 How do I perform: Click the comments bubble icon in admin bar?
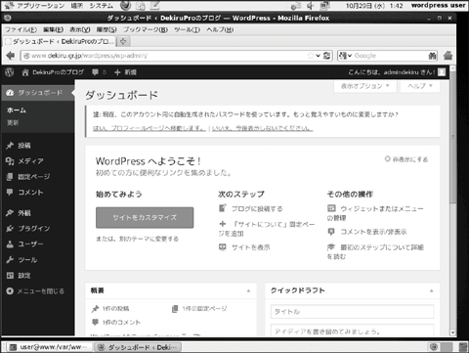(95, 72)
